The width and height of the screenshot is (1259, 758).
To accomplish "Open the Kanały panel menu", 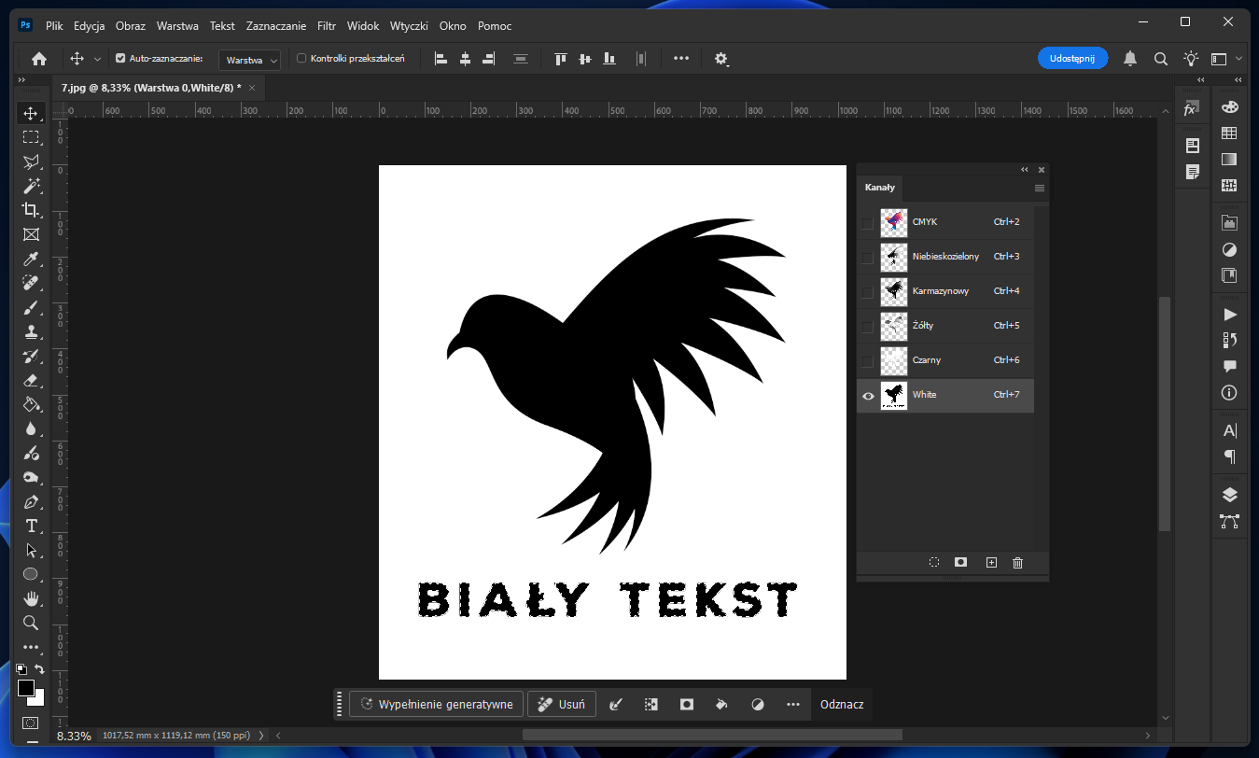I will tap(1039, 188).
